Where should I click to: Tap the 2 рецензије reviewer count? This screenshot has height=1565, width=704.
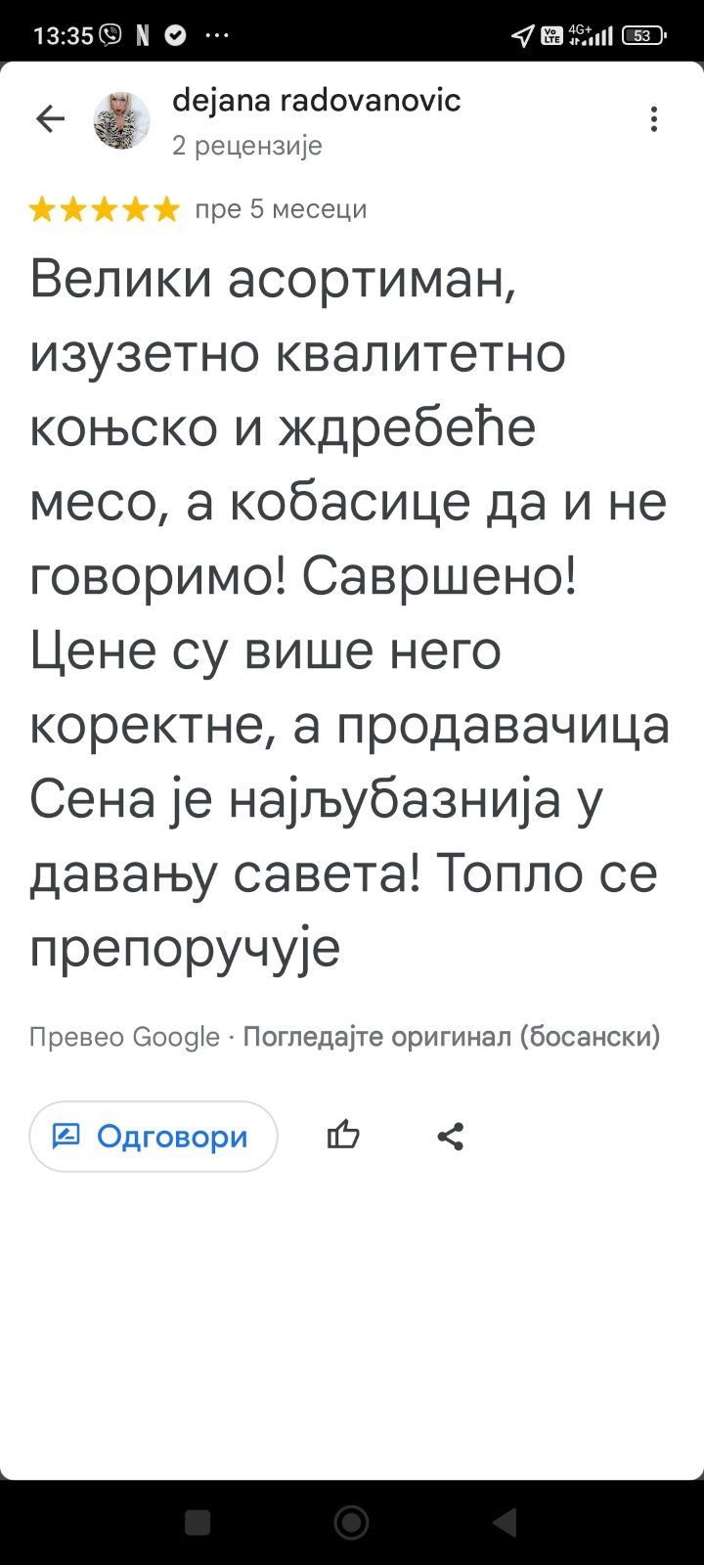pos(247,146)
